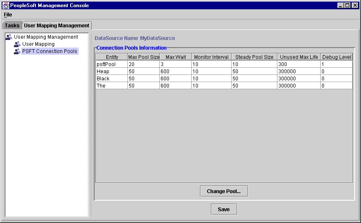Maximize the PeopleSoft Management Console window
The height and width of the screenshot is (223, 361).
pos(348,5)
